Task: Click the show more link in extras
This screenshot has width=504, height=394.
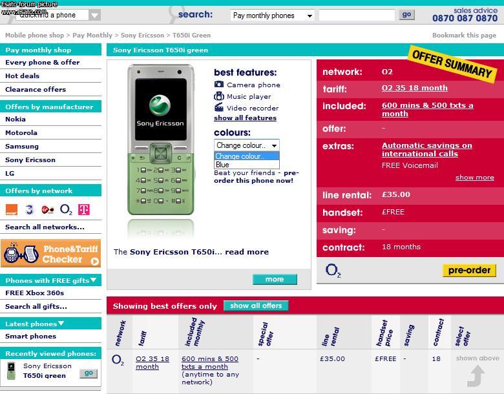Action: [x=474, y=178]
